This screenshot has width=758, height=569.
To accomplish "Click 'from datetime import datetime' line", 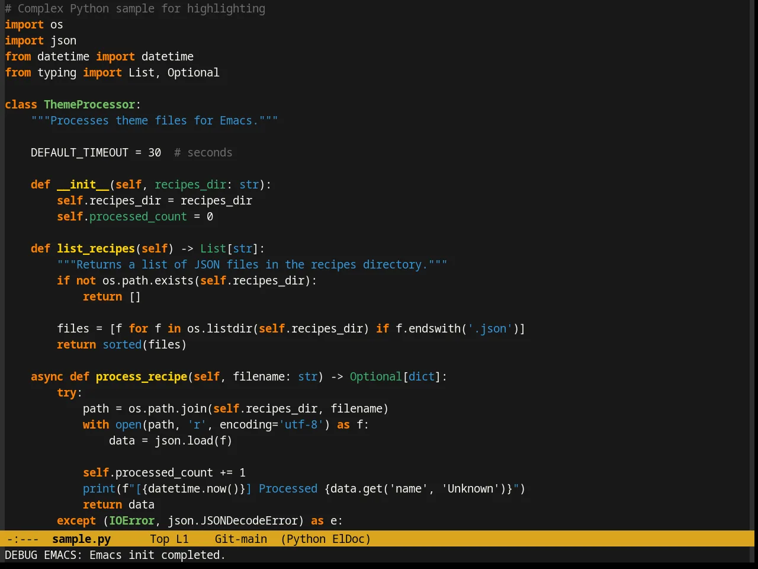I will [x=99, y=56].
